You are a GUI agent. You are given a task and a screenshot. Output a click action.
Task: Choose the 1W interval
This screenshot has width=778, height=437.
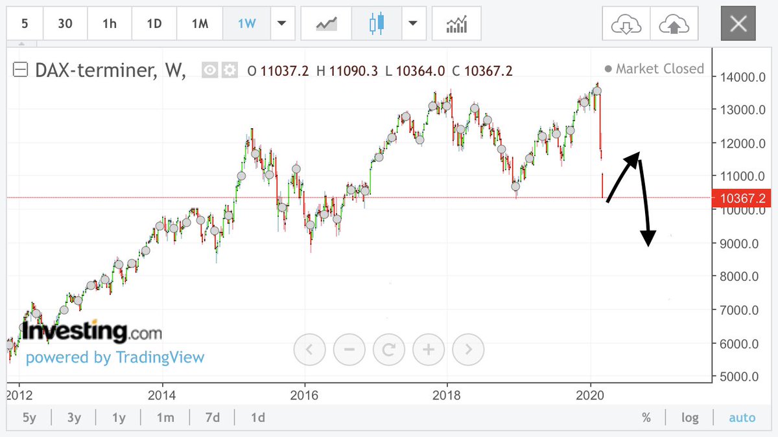pos(246,24)
